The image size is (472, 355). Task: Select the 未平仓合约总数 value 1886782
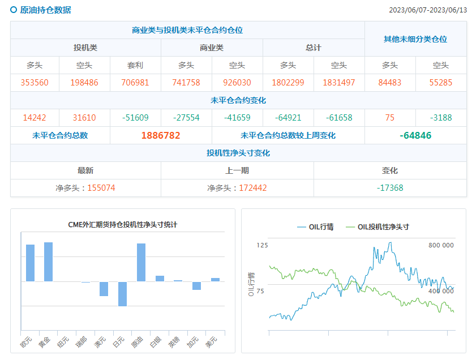point(161,136)
